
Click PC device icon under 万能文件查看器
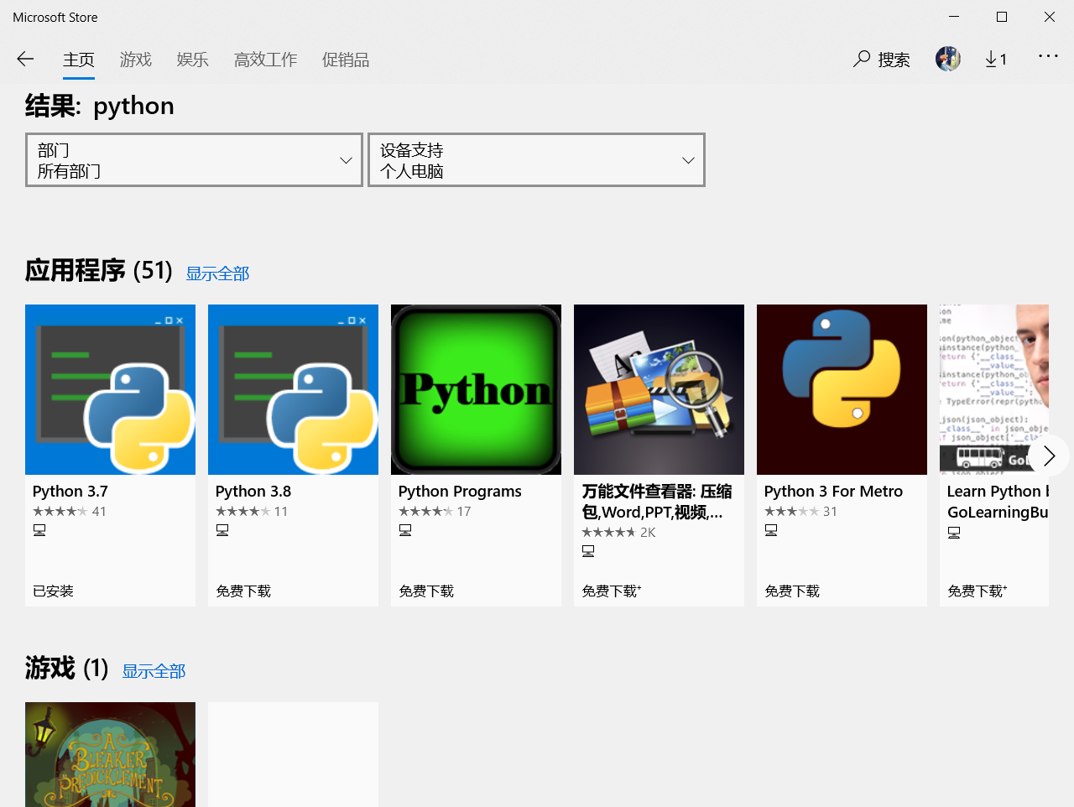(x=588, y=551)
